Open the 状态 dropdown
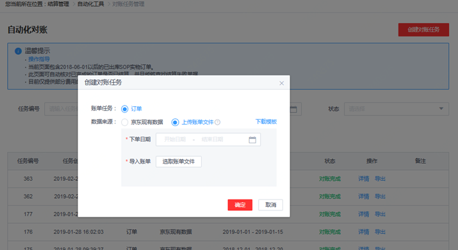 [397, 109]
